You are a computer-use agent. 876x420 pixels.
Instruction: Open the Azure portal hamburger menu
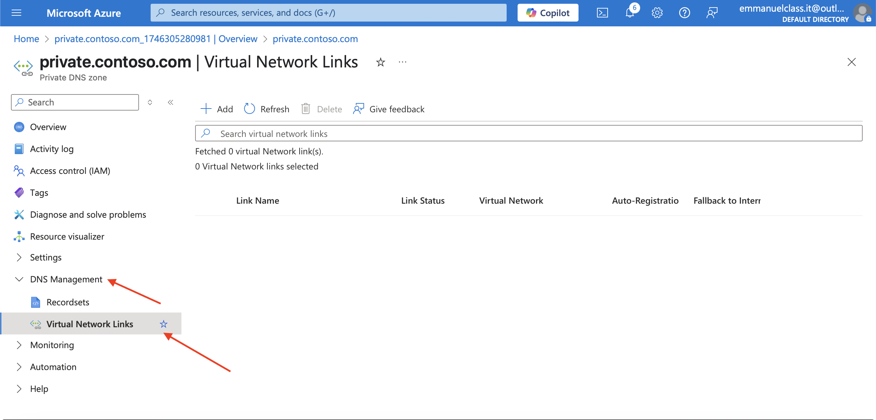[x=16, y=13]
